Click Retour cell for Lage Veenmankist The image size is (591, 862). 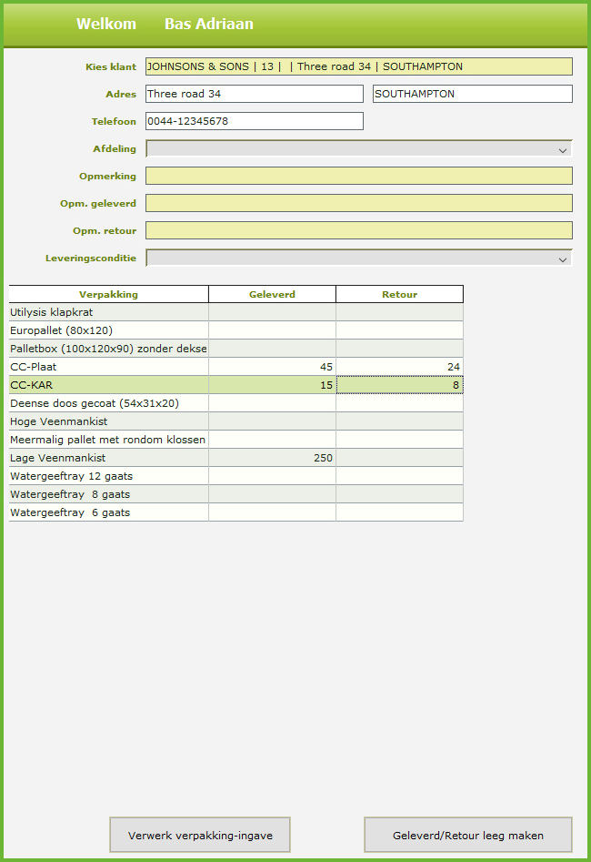click(x=400, y=457)
